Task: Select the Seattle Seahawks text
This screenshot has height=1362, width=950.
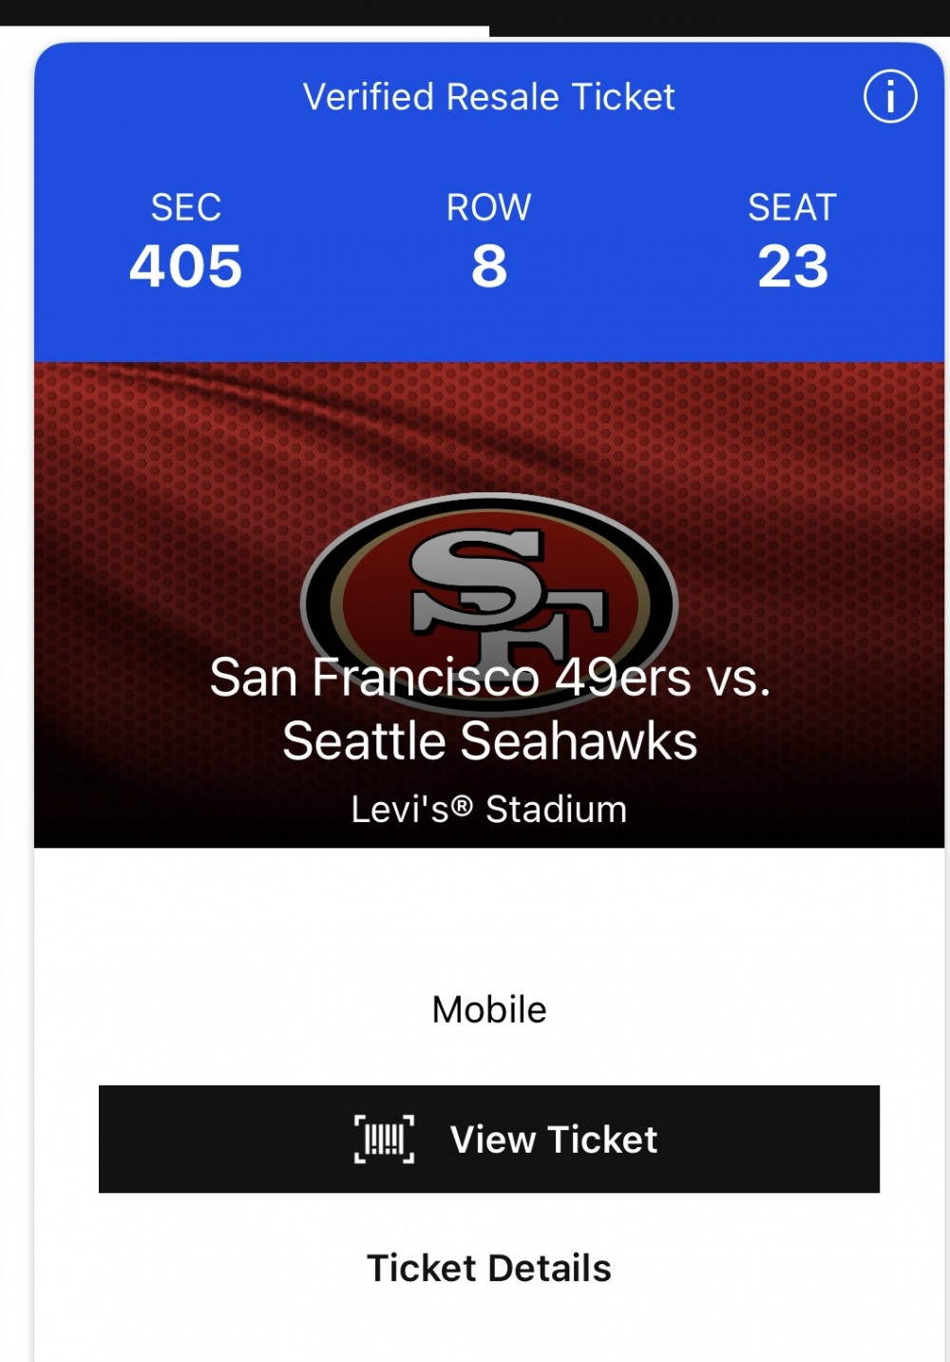Action: click(x=489, y=741)
